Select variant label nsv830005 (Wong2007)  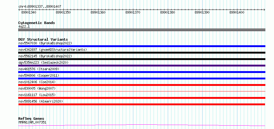37,88
